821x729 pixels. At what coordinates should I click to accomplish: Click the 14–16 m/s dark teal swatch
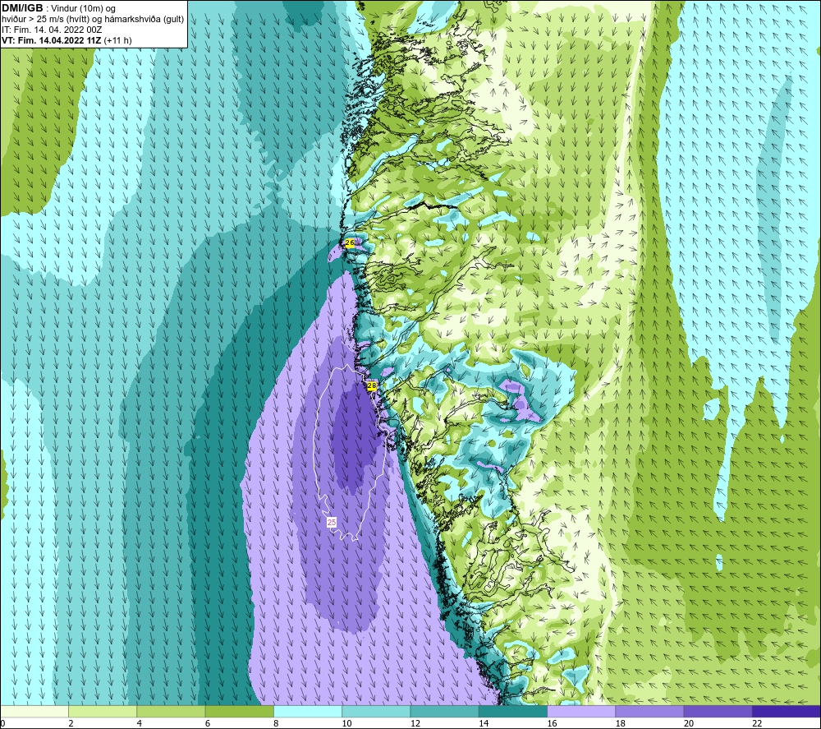point(512,711)
